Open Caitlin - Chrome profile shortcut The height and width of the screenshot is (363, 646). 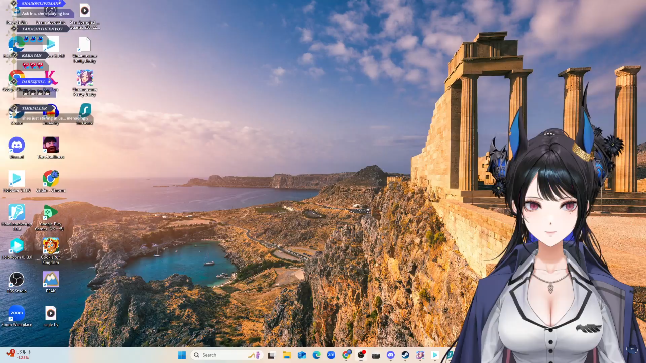(x=50, y=179)
